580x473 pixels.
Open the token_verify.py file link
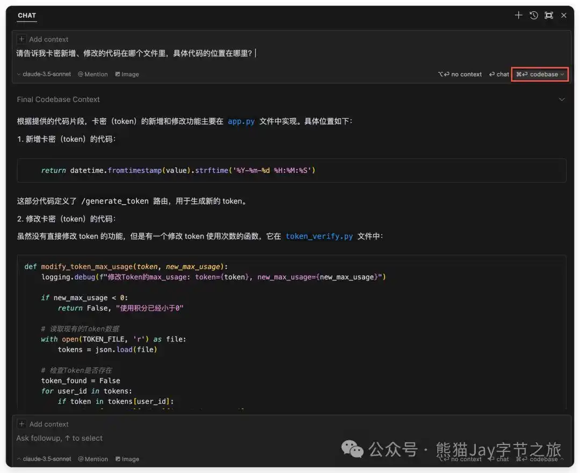click(x=319, y=236)
